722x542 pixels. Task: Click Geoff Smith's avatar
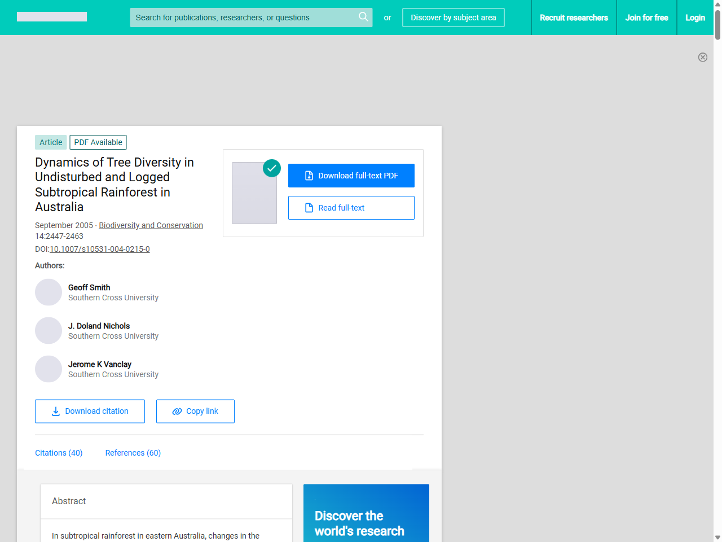click(49, 292)
